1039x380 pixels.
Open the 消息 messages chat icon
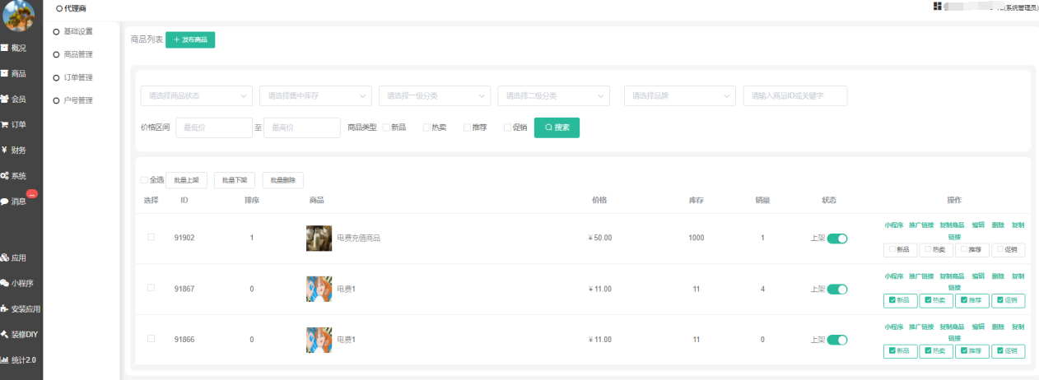click(5, 201)
